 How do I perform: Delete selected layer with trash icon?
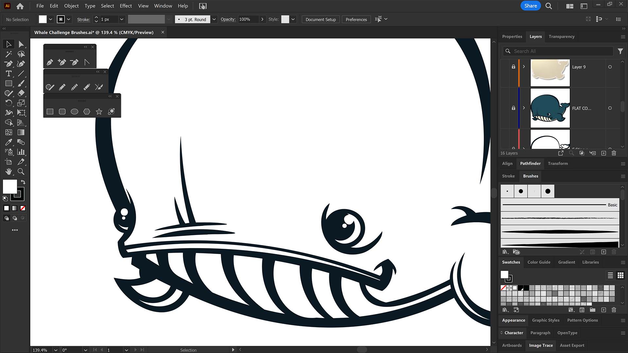click(614, 153)
